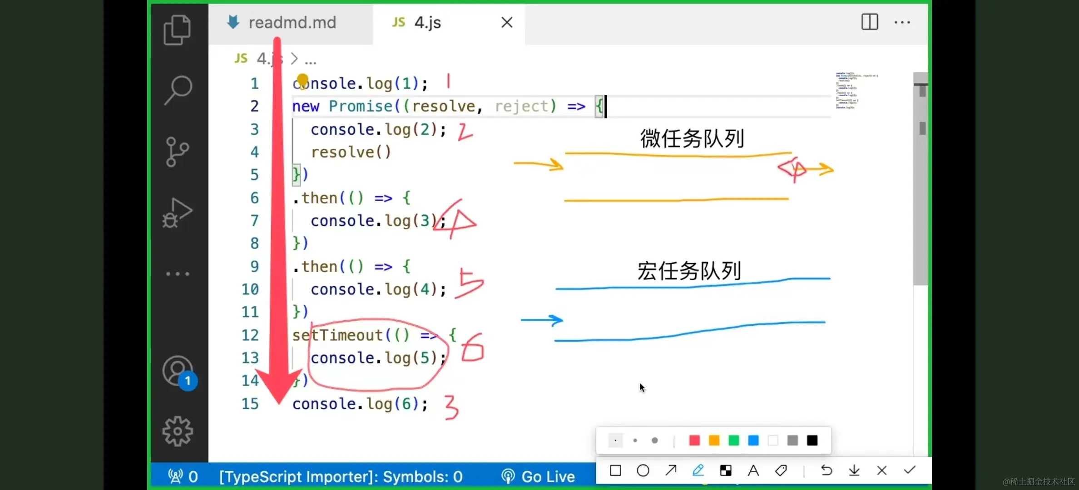Close the 4.js editor tab

pos(507,22)
